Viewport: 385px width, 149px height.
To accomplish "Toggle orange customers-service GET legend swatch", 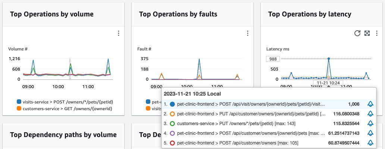I will click(19, 108).
